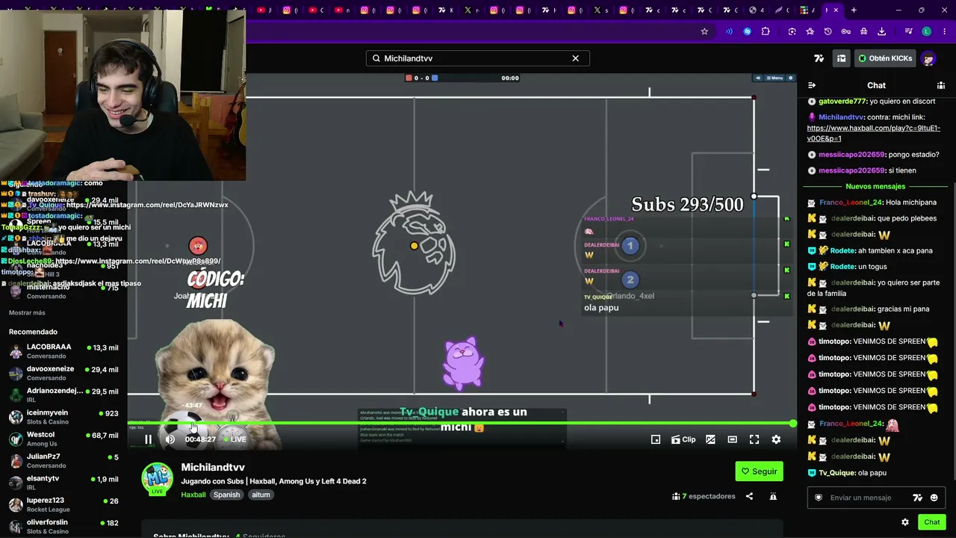Open the browser profile L avatar
This screenshot has width=956, height=538.
coord(926,31)
